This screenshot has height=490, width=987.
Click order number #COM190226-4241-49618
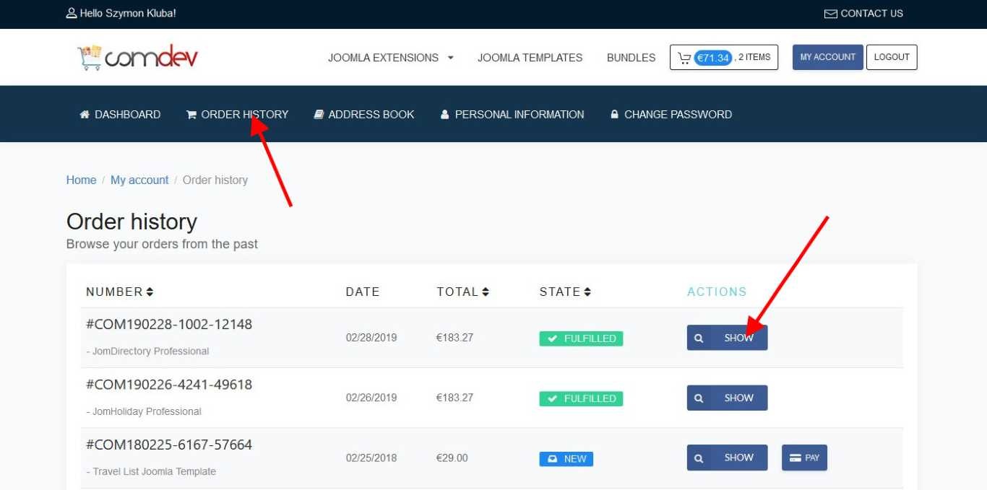[169, 385]
